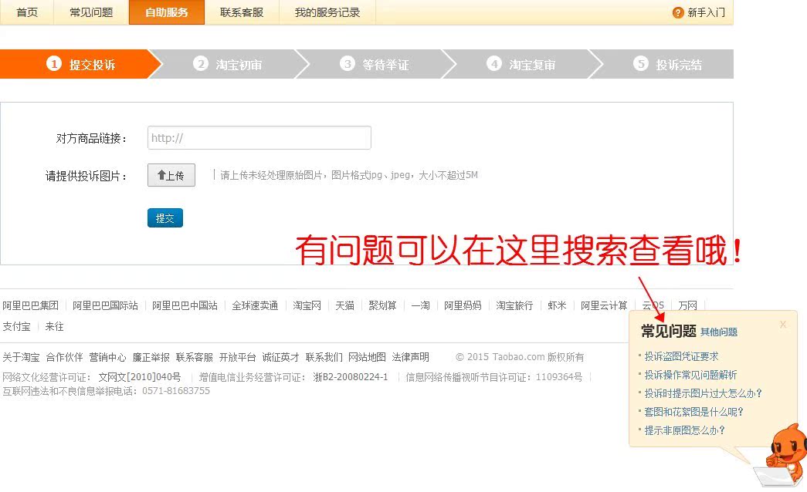Open the 支付宝 link
This screenshot has height=492, width=807.
coord(16,326)
